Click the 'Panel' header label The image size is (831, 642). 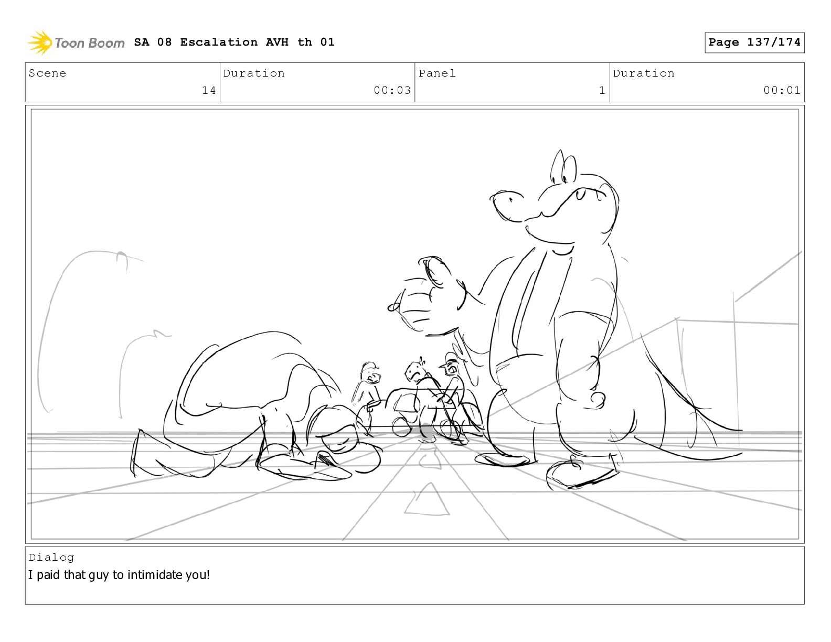(x=437, y=73)
